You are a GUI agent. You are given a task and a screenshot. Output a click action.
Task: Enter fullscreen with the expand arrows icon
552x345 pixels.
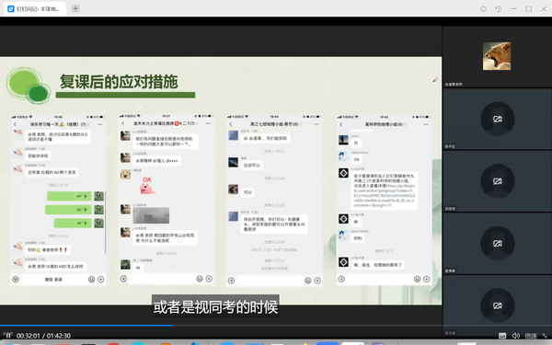point(545,336)
